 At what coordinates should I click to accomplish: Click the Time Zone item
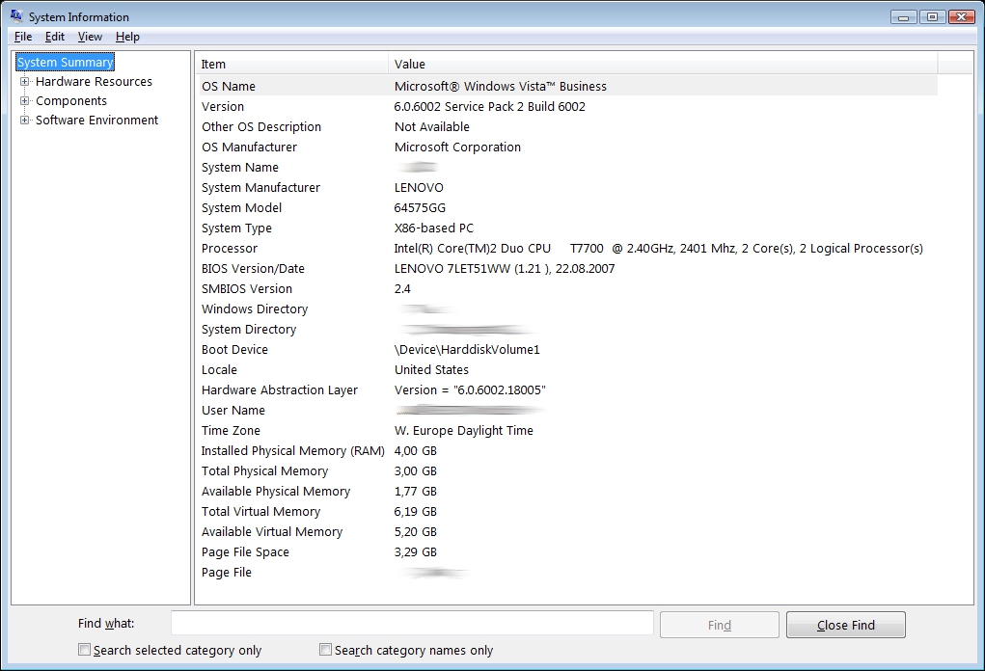[231, 431]
